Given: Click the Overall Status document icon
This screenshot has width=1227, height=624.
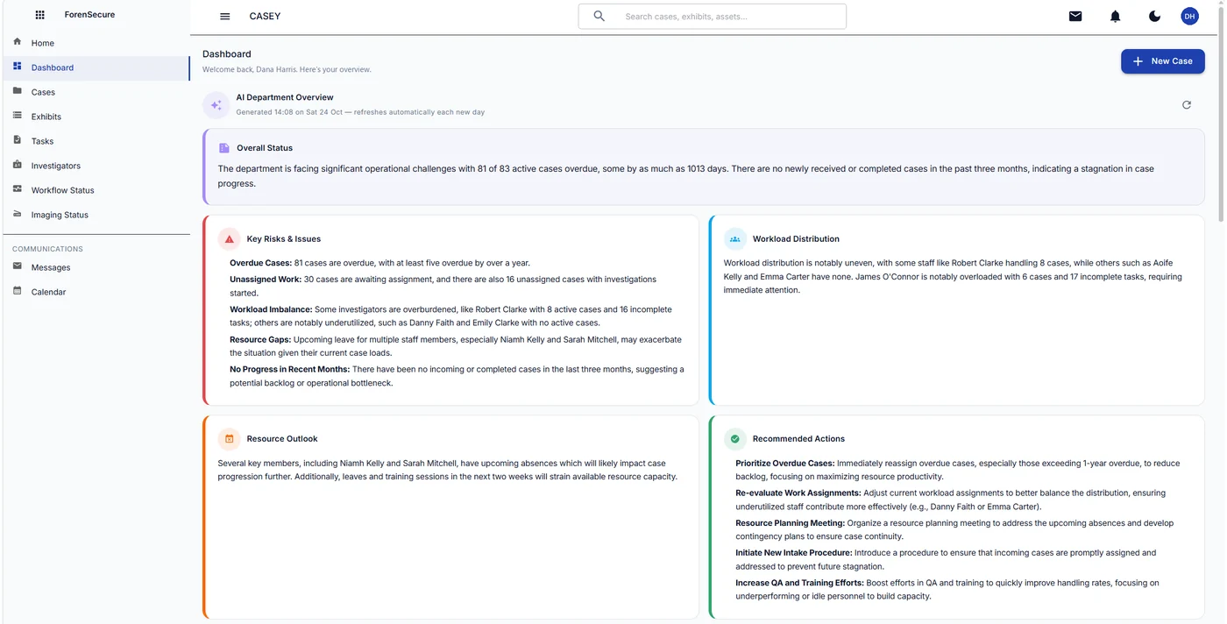Looking at the screenshot, I should pos(224,148).
